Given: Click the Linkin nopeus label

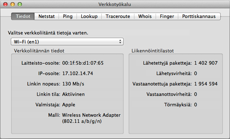Looking at the screenshot, I should coord(44,84).
